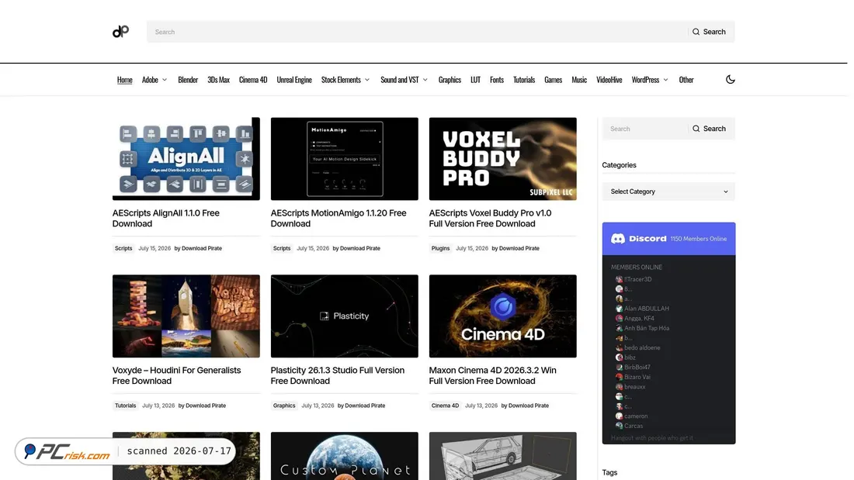The image size is (854, 480).
Task: Click avatar of member Angga, KF4
Action: point(619,319)
